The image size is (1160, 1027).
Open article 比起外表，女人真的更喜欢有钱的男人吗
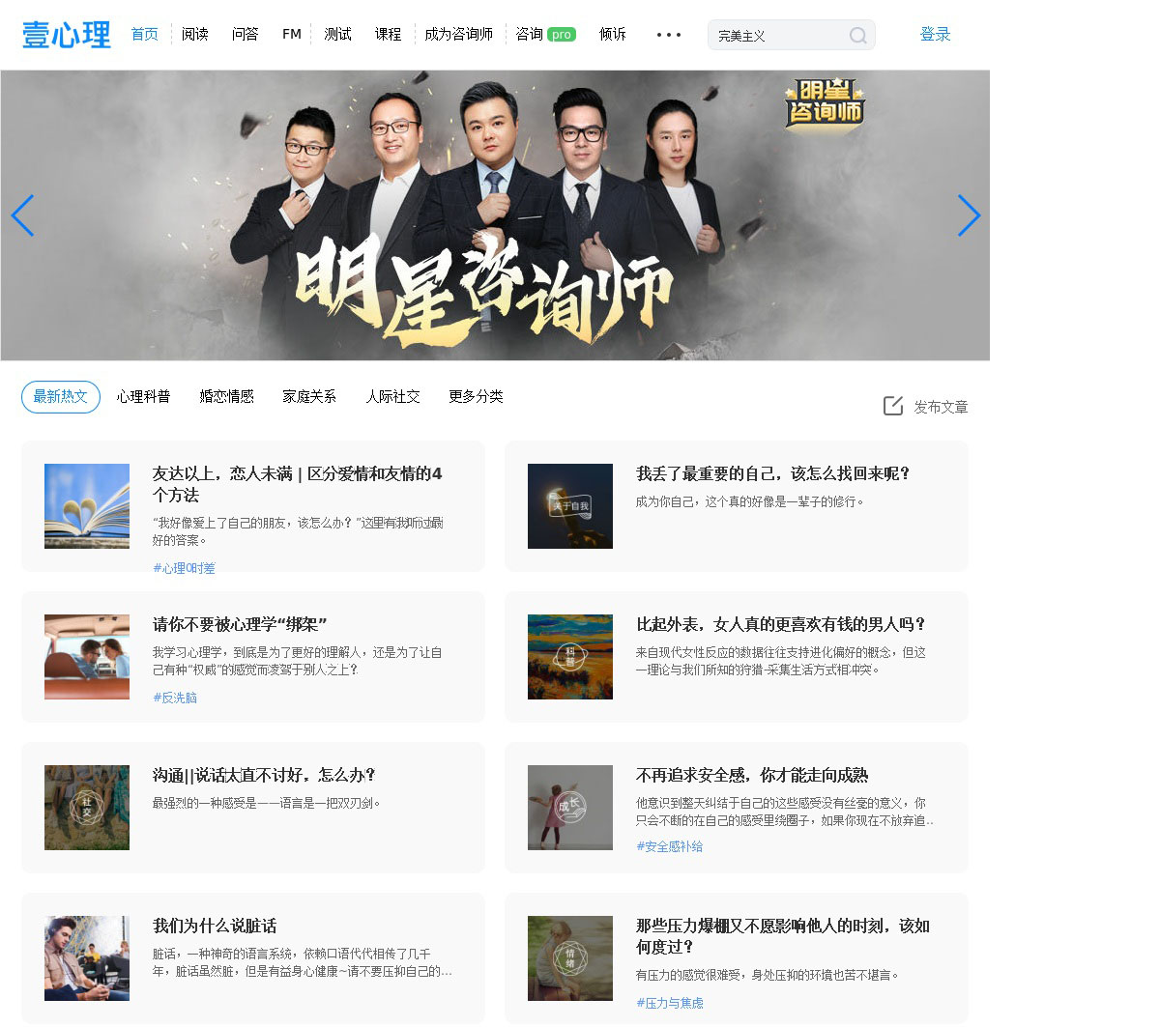[x=781, y=624]
